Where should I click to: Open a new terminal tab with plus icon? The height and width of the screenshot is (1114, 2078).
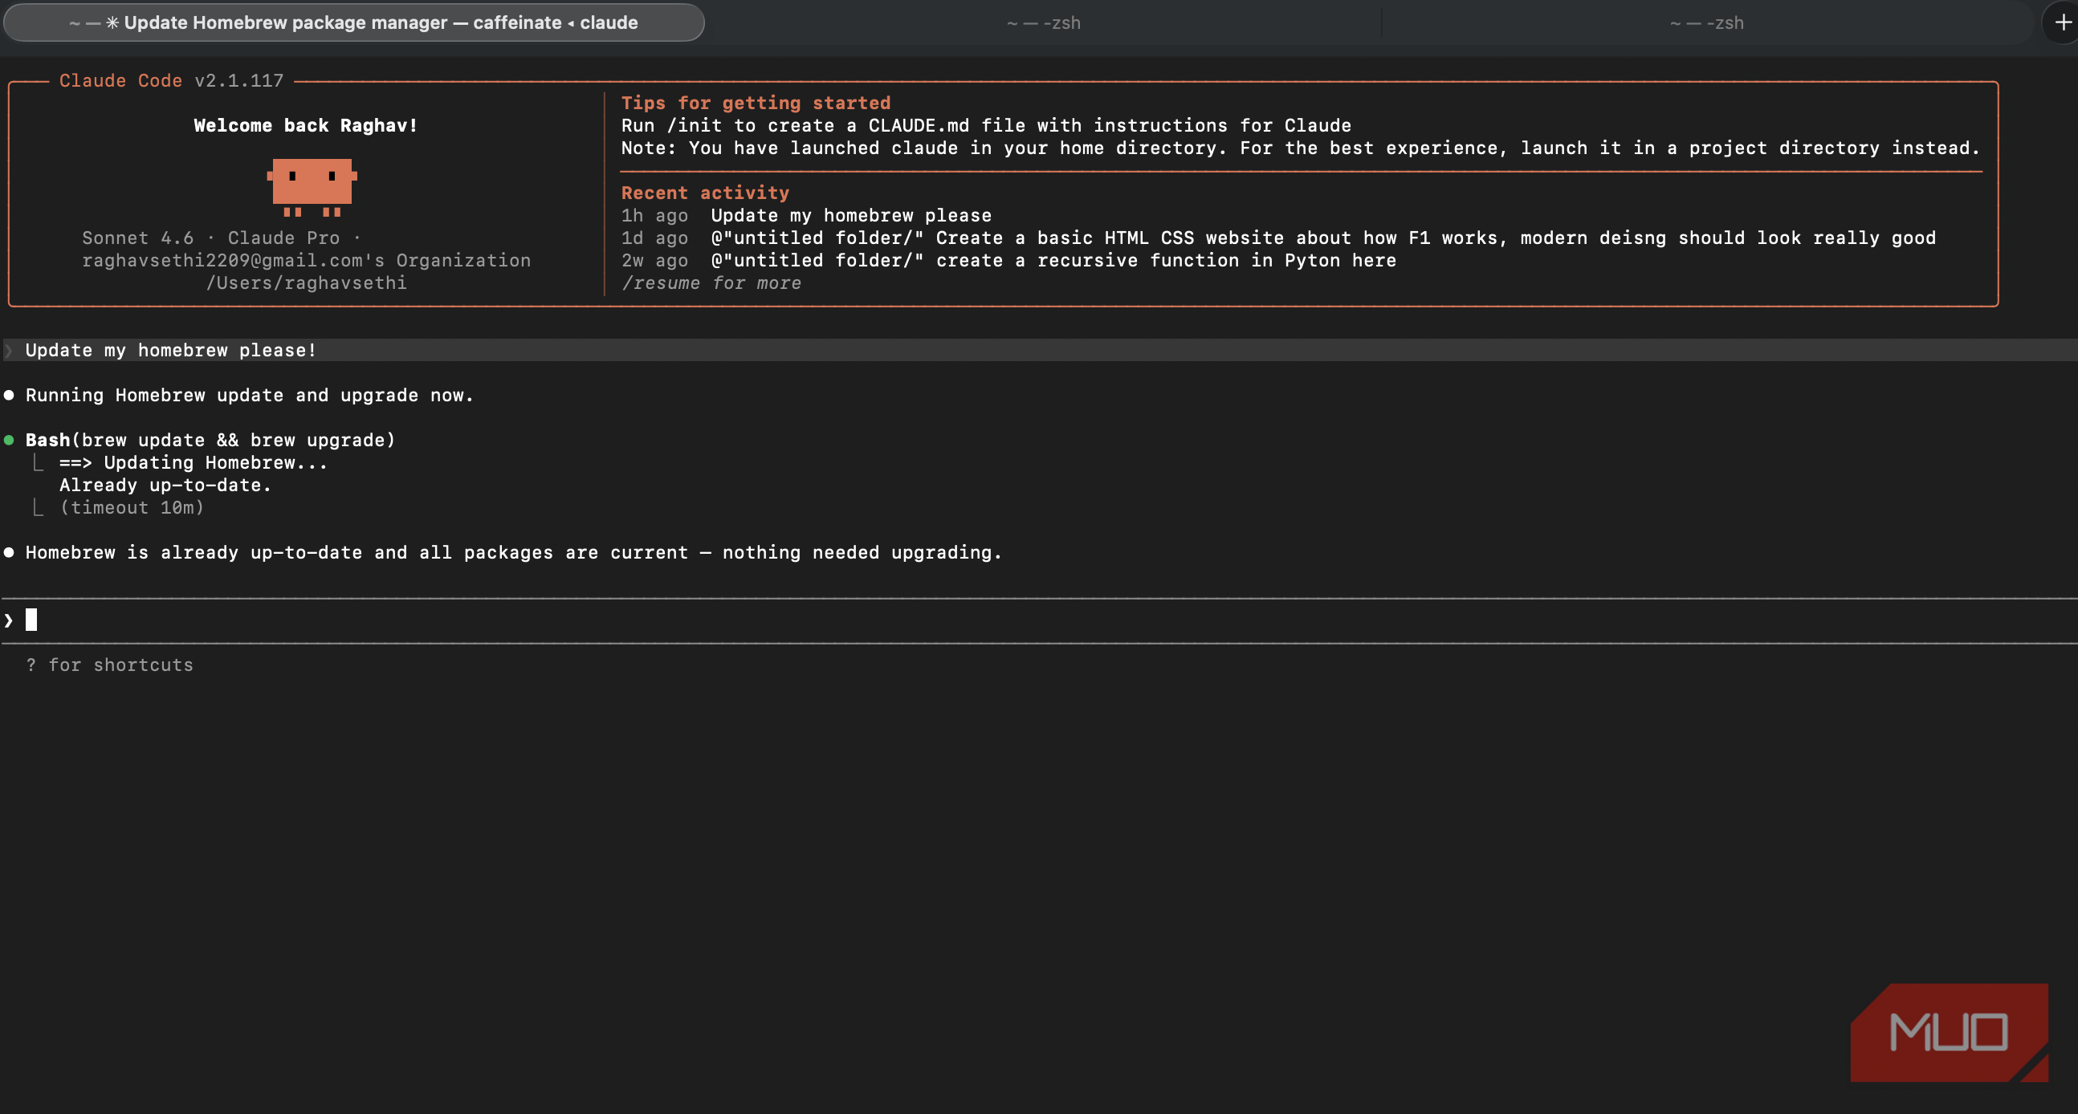point(2062,22)
